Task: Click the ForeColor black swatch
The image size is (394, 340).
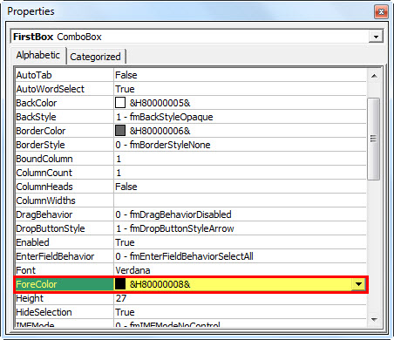Action: click(120, 284)
